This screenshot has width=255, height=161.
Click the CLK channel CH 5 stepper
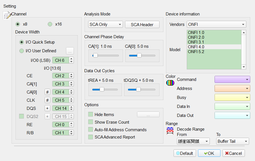(71, 100)
